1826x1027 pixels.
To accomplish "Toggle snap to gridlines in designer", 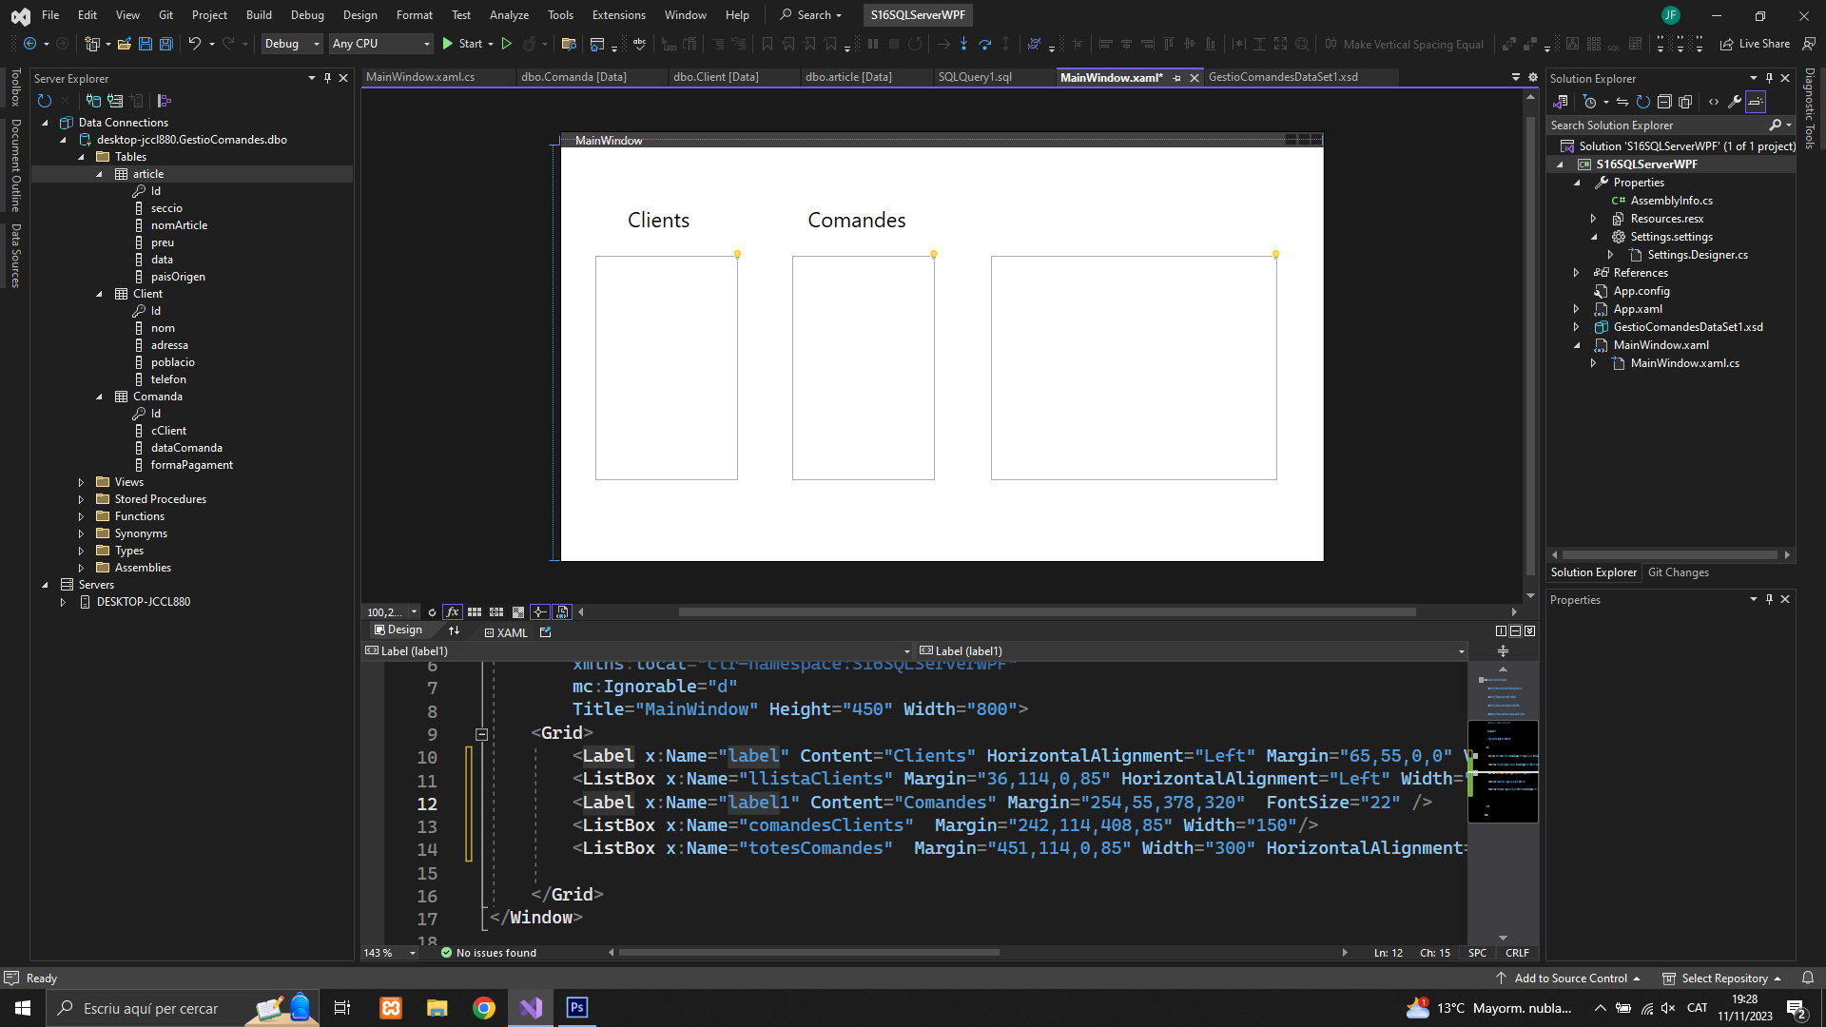I will point(496,612).
